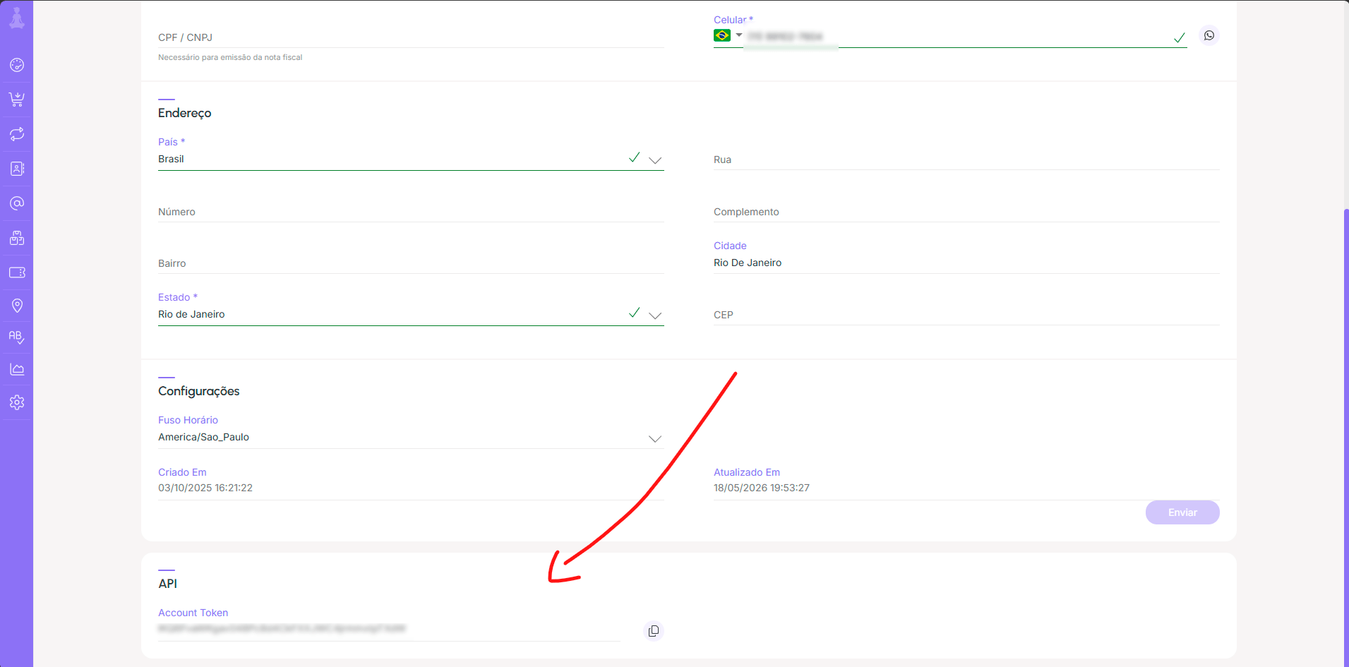The image size is (1349, 667).
Task: Click the Configurações section heading
Action: click(199, 391)
